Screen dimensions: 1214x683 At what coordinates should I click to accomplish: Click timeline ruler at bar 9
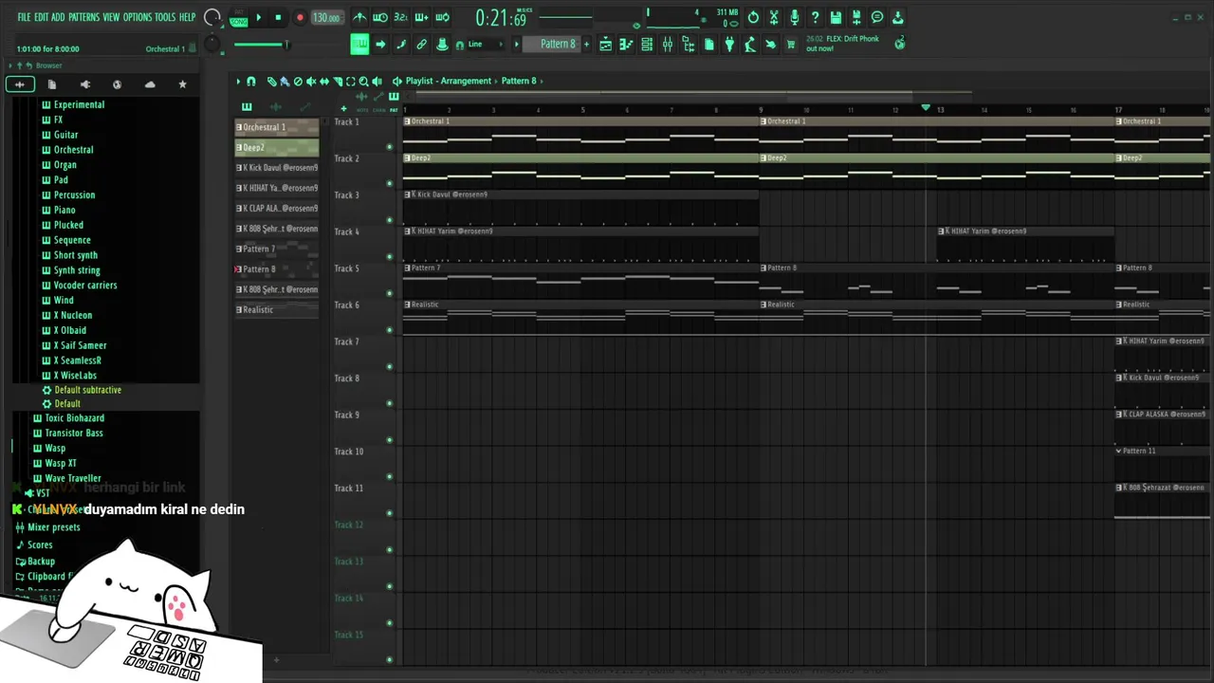[x=761, y=110]
